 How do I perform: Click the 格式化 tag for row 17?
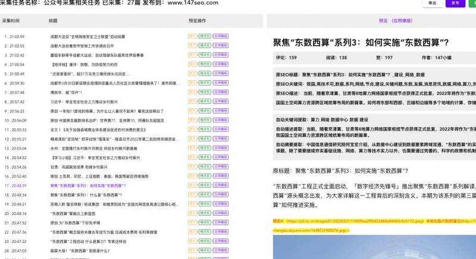point(205,185)
